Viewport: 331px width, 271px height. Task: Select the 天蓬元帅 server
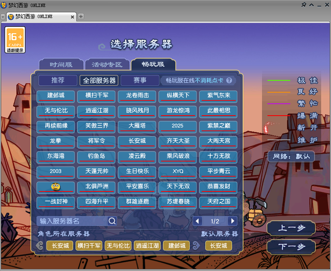tap(96, 172)
